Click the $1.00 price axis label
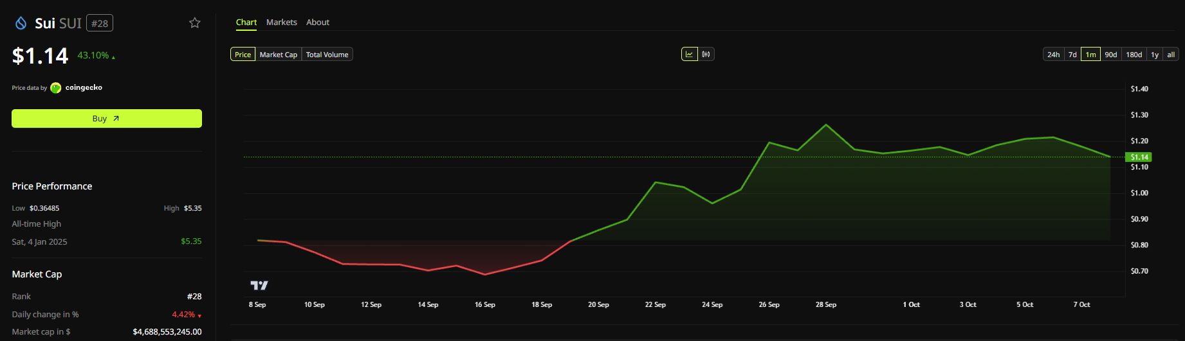The width and height of the screenshot is (1185, 341). coord(1139,193)
